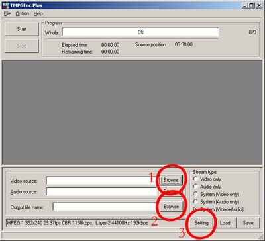Click the Source position label
The height and width of the screenshot is (241, 265).
tap(151, 44)
